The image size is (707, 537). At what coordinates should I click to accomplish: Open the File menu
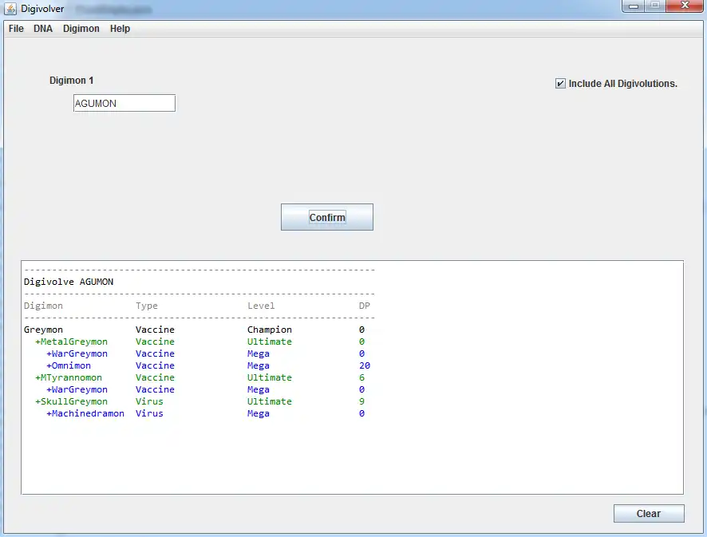[16, 29]
